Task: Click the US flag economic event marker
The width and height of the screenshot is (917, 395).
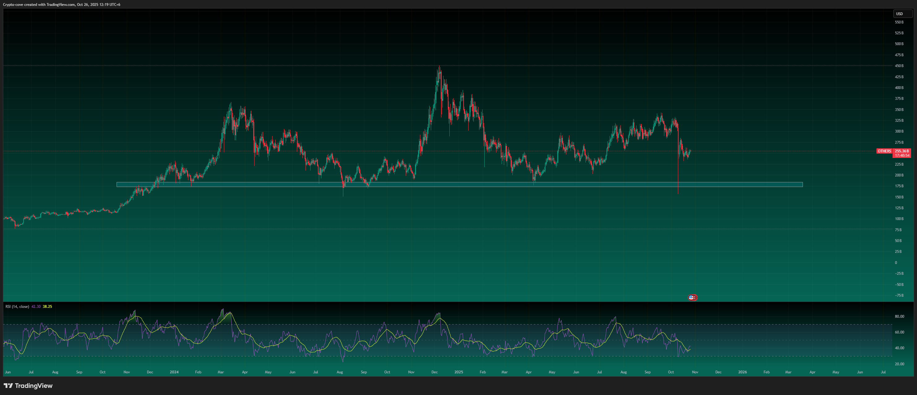Action: coord(691,298)
